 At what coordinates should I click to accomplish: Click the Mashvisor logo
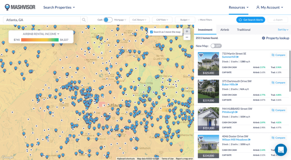point(19,7)
